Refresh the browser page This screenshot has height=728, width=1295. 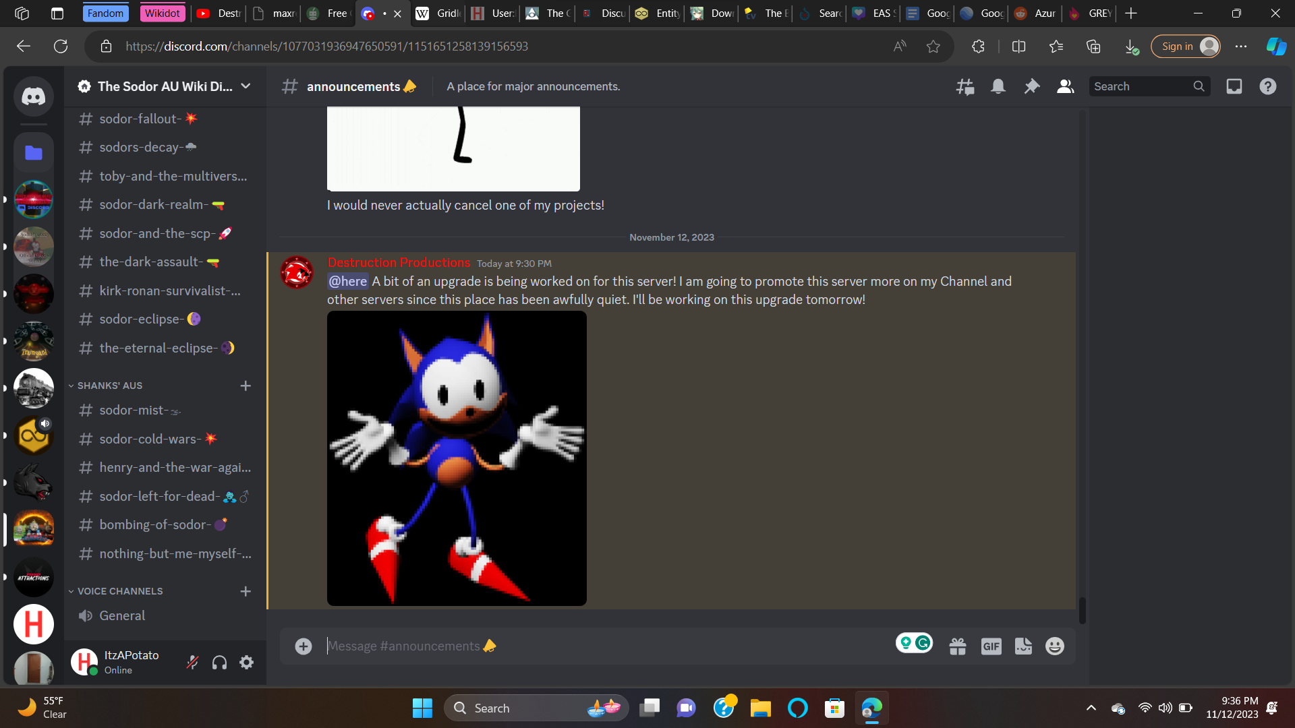click(61, 47)
